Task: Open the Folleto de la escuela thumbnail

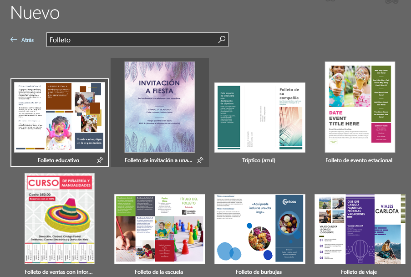Action: point(160,229)
